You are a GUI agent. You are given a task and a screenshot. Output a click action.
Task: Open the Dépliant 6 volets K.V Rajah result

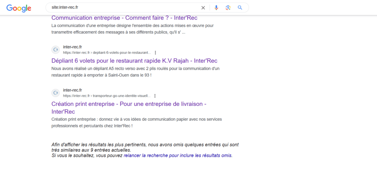tap(134, 61)
